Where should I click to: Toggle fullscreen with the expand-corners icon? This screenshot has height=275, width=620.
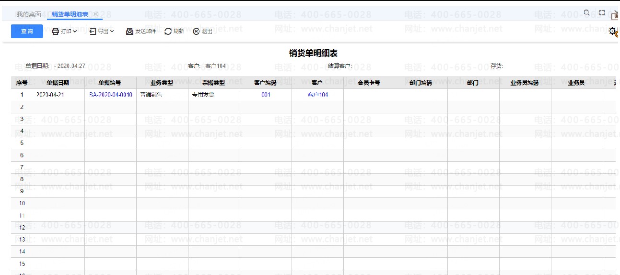602,13
